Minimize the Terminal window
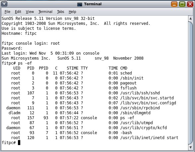This screenshot has width=195, height=152. 174,4
